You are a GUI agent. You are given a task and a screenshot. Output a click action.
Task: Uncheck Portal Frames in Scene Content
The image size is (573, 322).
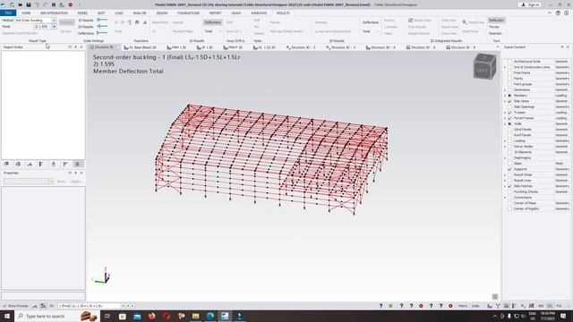click(x=509, y=118)
